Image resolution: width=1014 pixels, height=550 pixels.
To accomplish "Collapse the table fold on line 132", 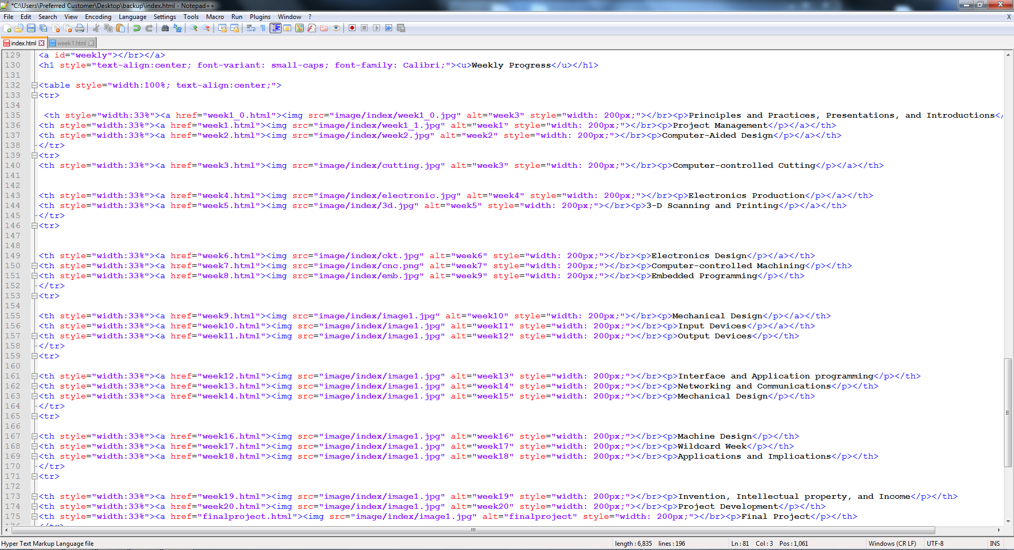I will pyautogui.click(x=34, y=85).
